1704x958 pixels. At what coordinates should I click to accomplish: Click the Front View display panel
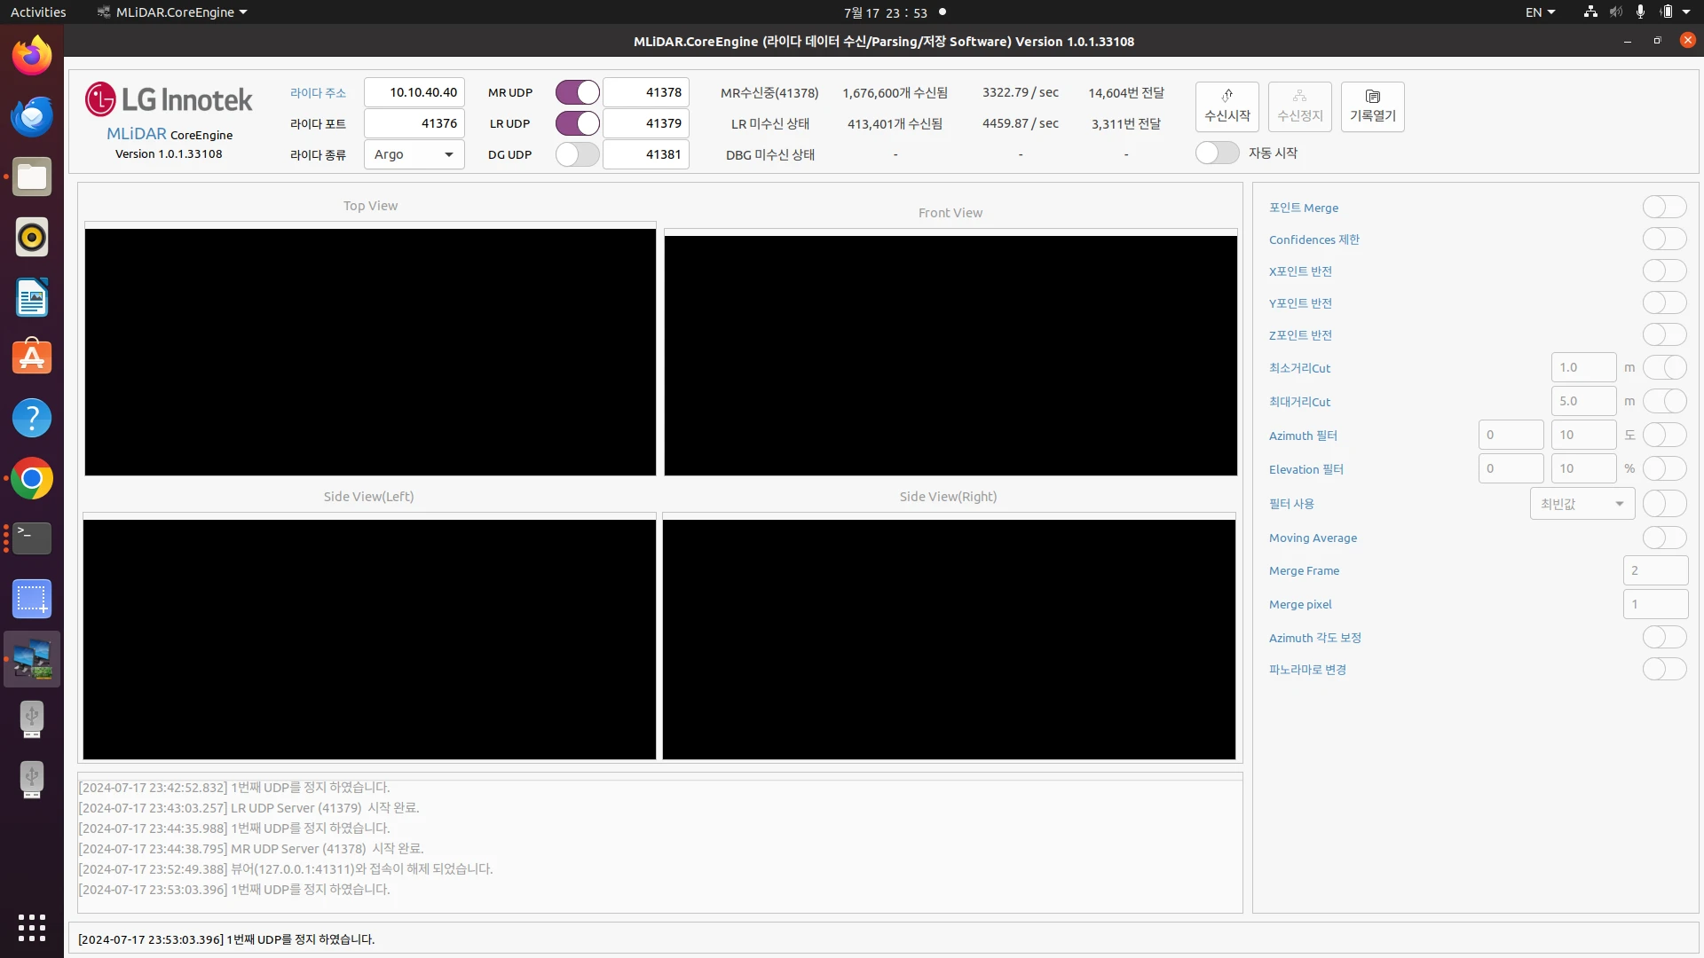click(x=951, y=356)
